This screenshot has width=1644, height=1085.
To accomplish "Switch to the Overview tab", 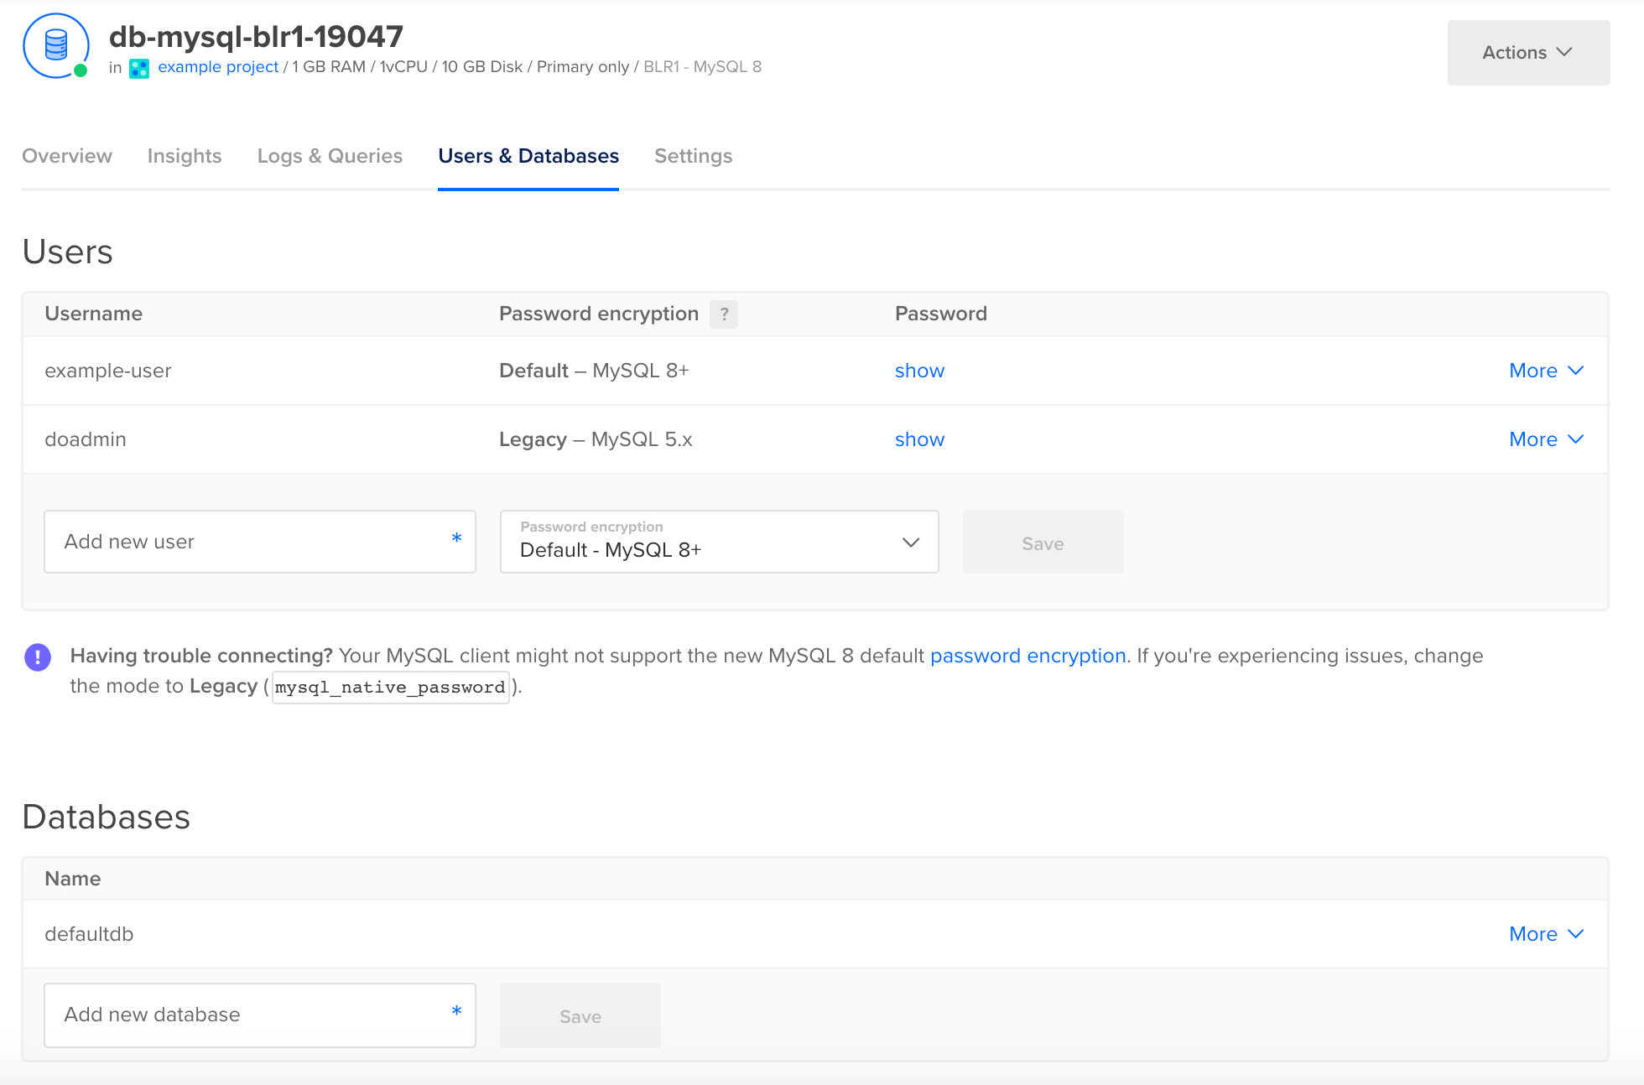I will click(x=67, y=156).
